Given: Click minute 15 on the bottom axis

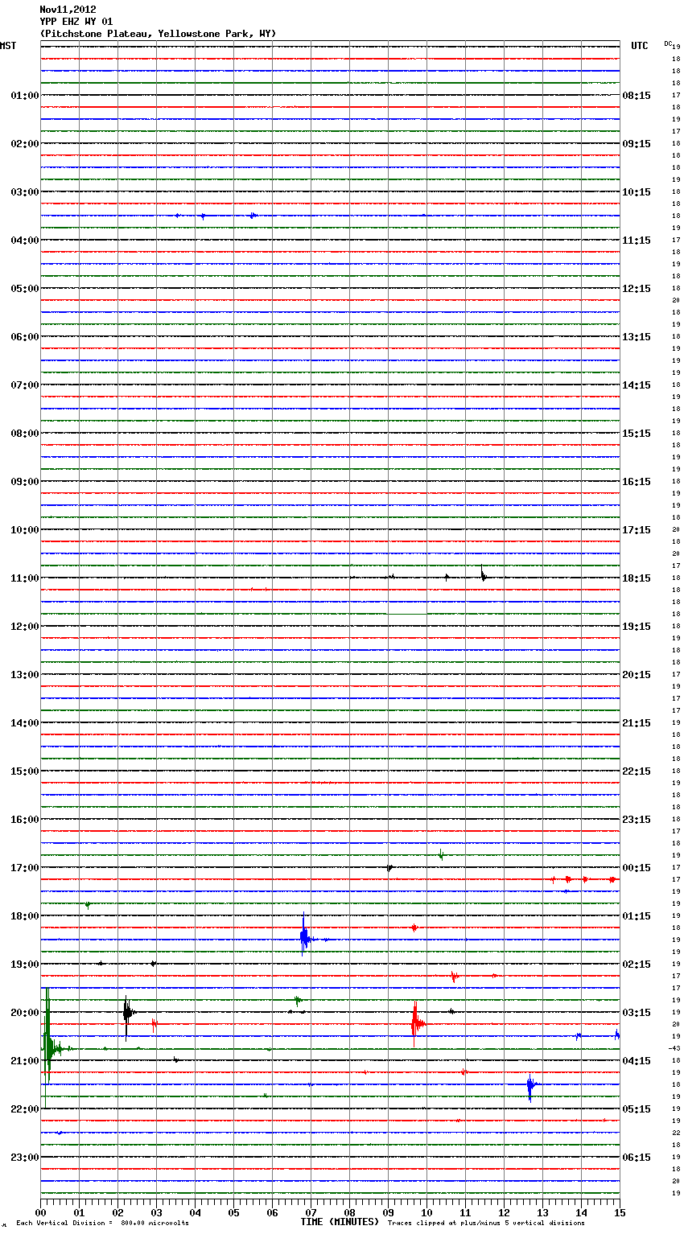Looking at the screenshot, I should click(620, 1211).
